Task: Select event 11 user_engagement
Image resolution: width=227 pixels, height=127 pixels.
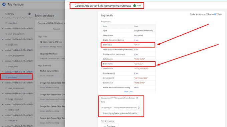Action: click(15, 88)
